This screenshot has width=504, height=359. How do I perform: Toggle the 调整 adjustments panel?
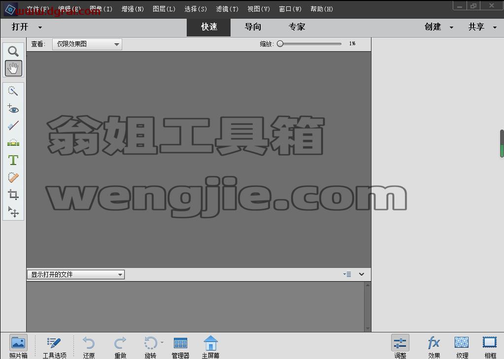(x=400, y=347)
